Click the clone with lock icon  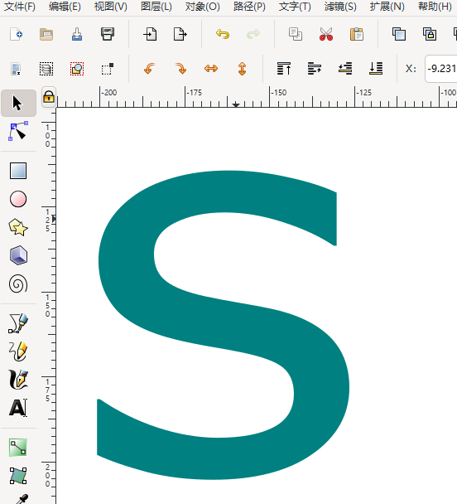tap(430, 34)
